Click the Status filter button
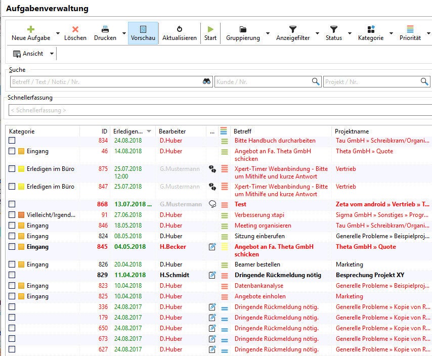Screen dimensions: 432x356 click(x=333, y=33)
